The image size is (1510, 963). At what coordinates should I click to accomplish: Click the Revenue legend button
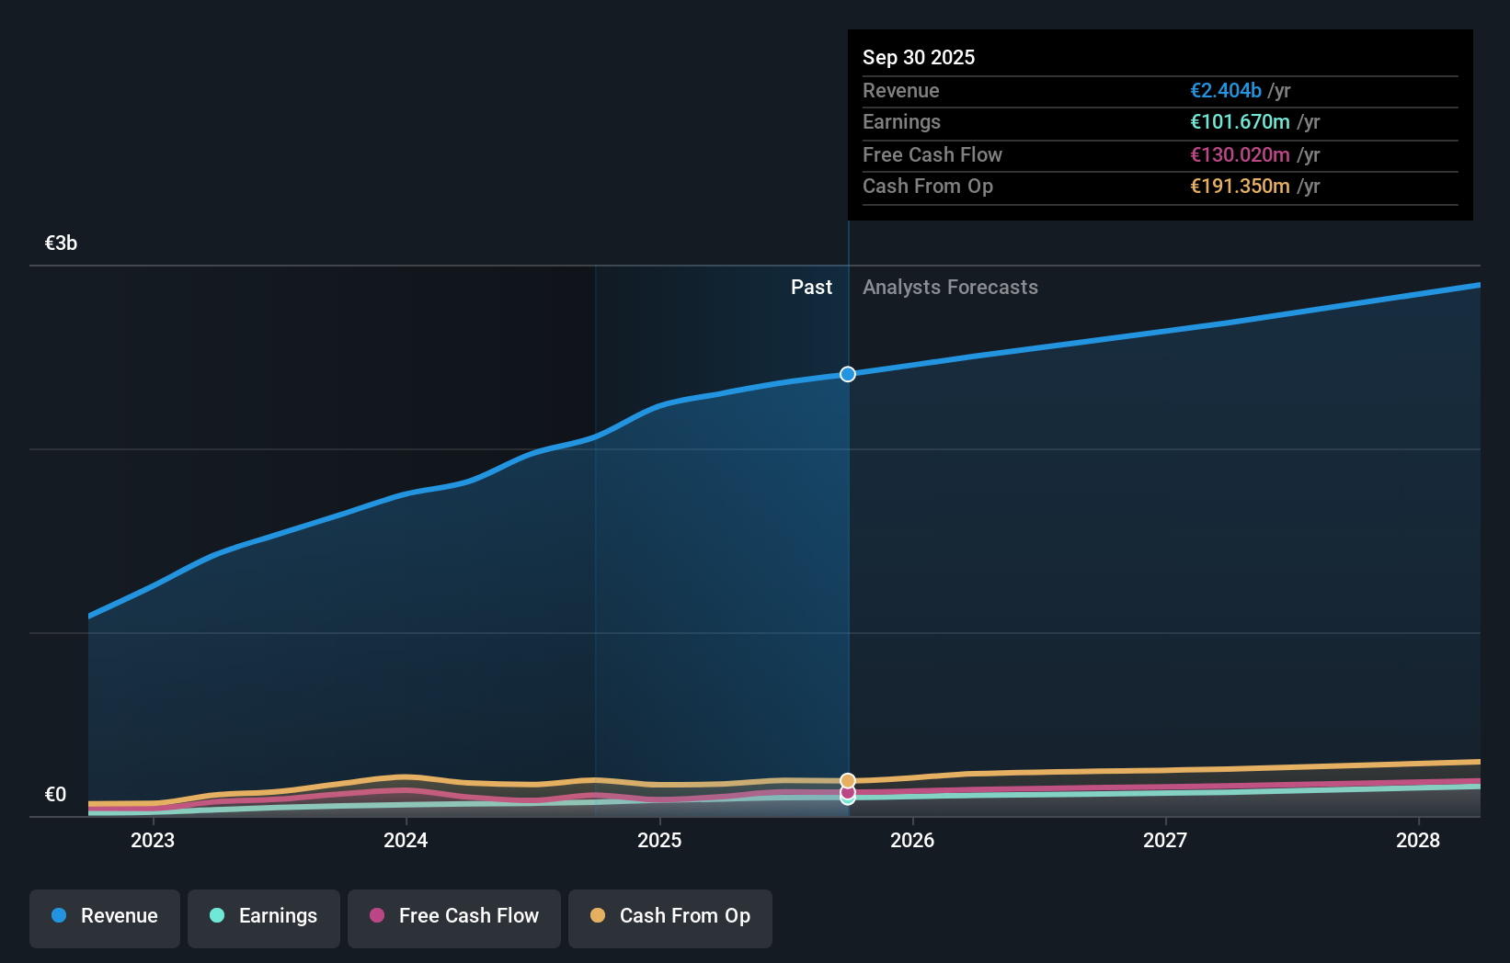pyautogui.click(x=104, y=918)
